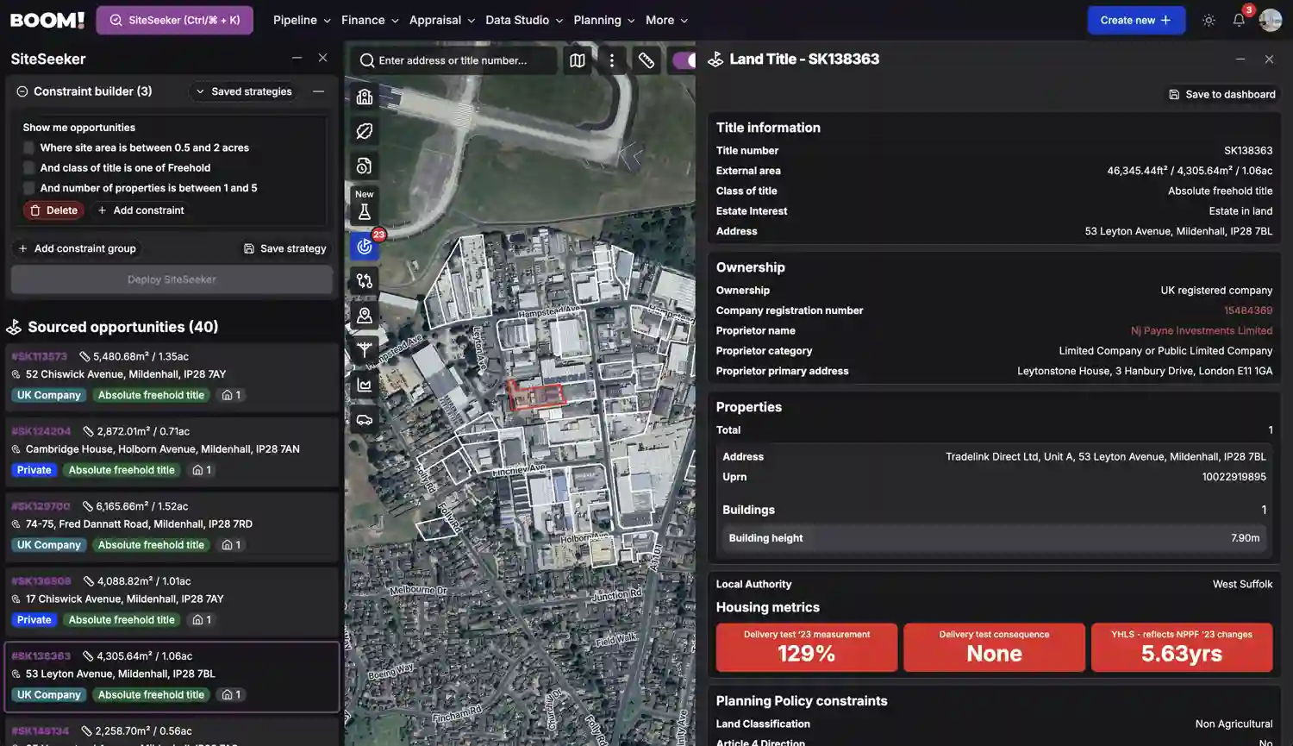The height and width of the screenshot is (746, 1293).
Task: Click the Sourced opportunities heading icon
Action: click(14, 327)
